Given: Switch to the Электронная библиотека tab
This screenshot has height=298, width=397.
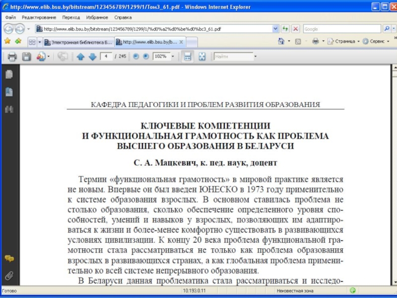Looking at the screenshot, I should (x=78, y=42).
